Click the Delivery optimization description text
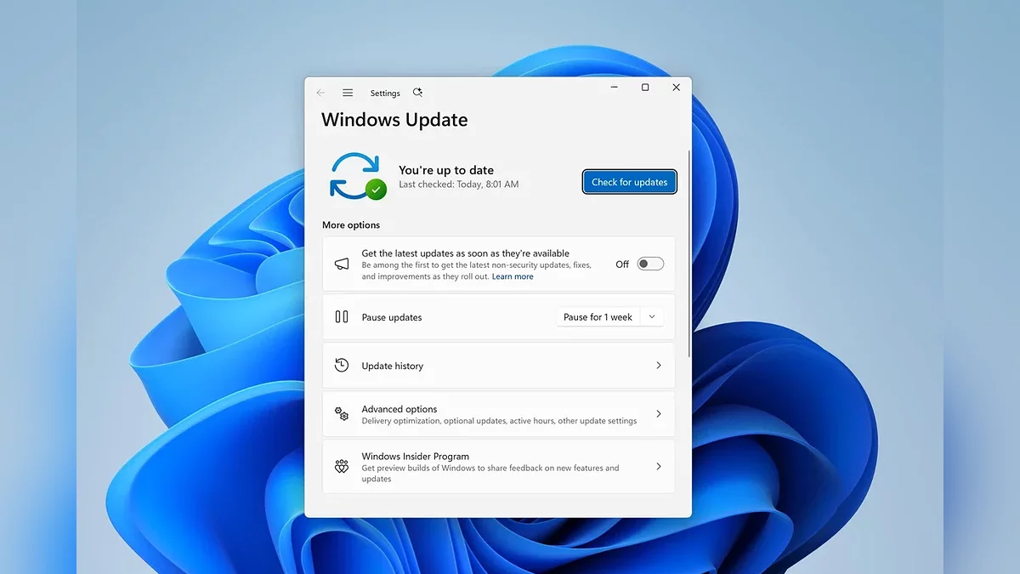The width and height of the screenshot is (1020, 574). coord(499,421)
